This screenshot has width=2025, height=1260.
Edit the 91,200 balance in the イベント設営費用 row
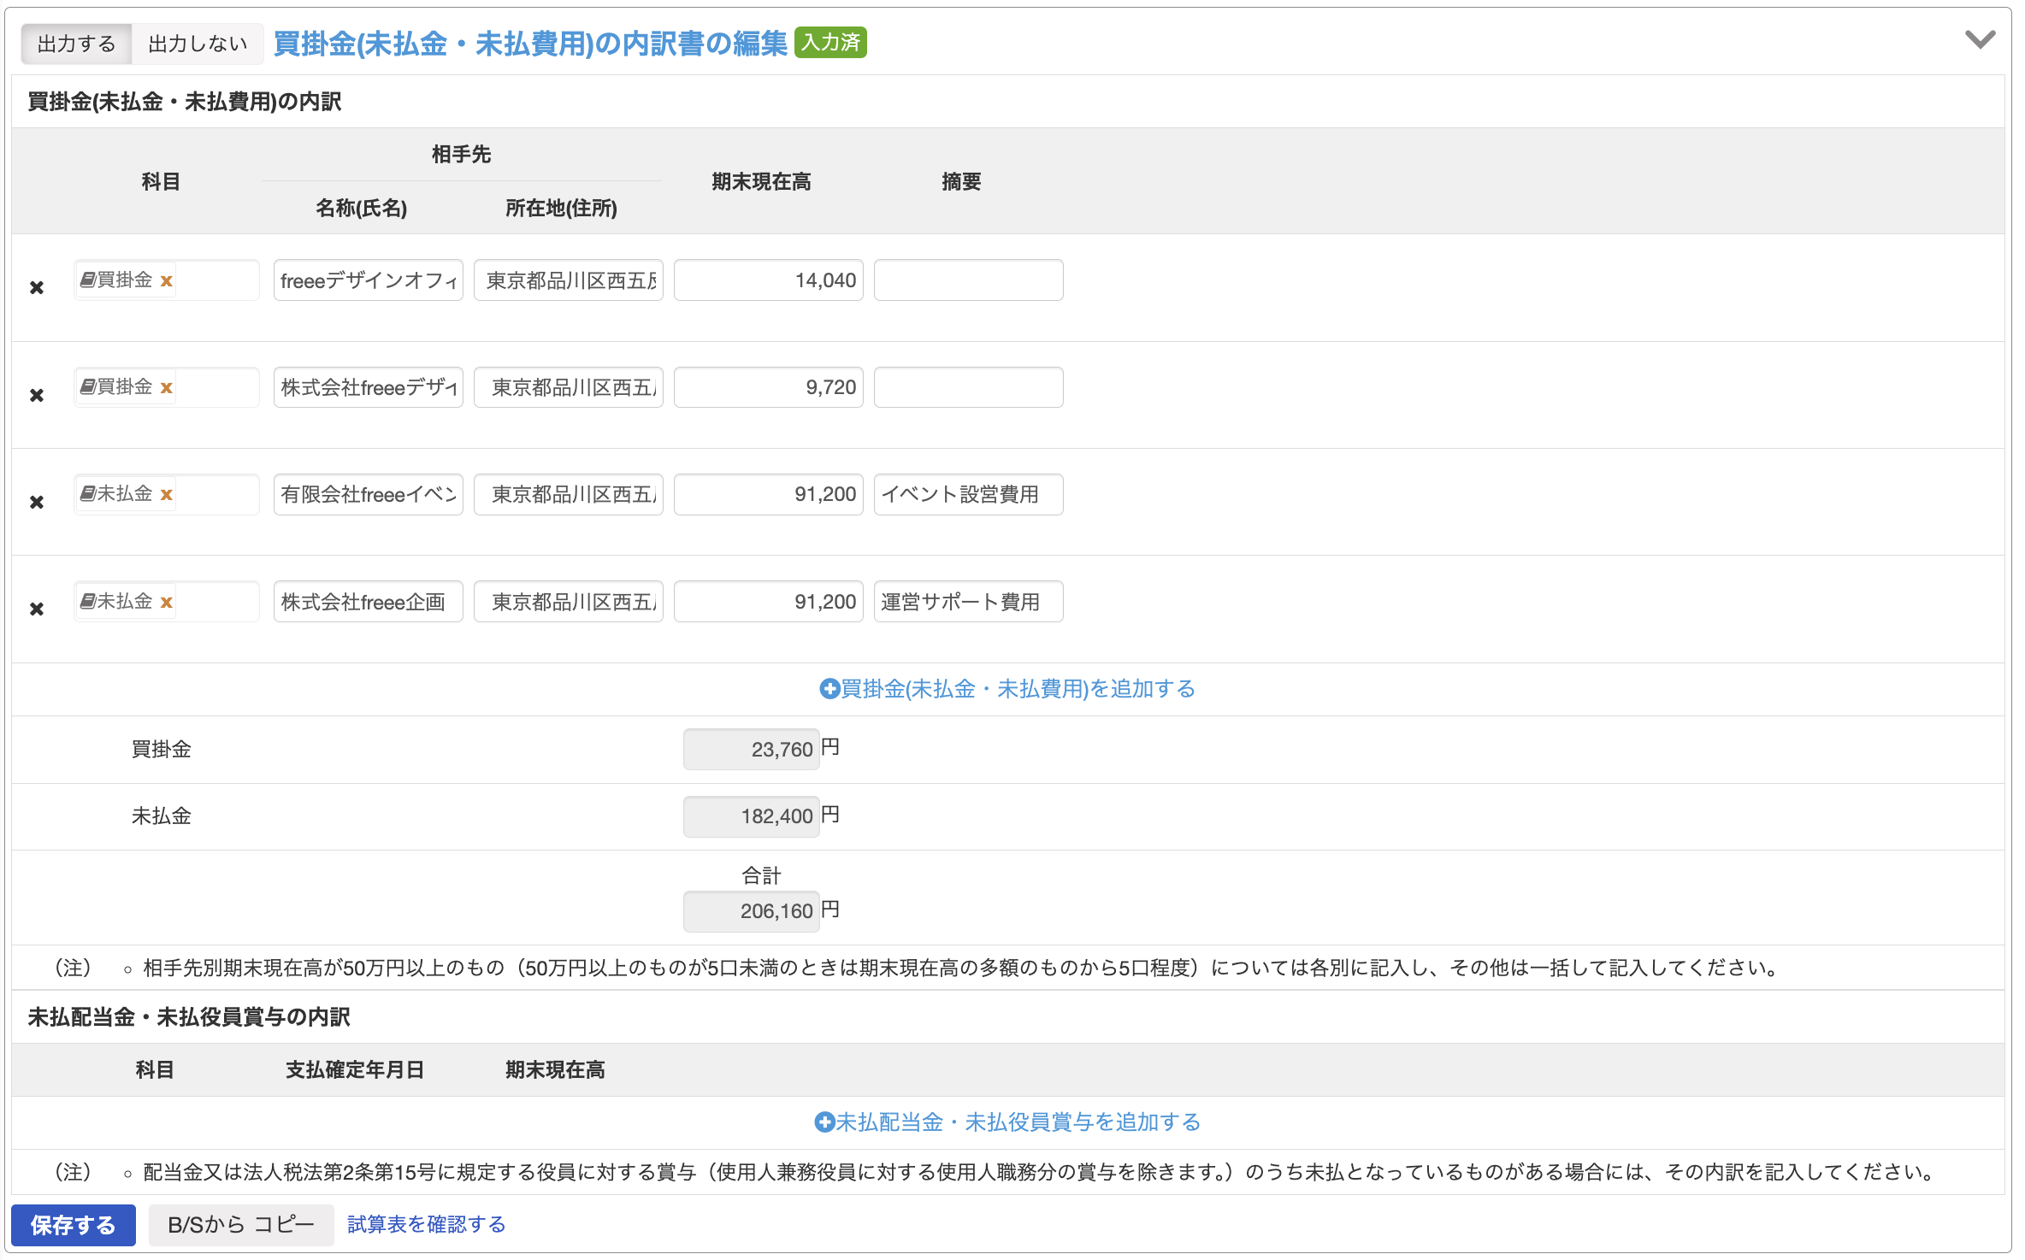[769, 494]
